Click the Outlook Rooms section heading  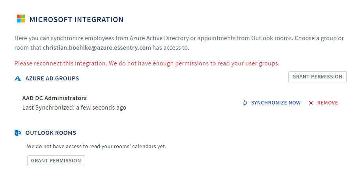[x=51, y=133]
